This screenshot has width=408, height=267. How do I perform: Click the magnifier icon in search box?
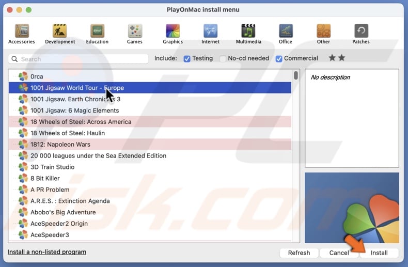tap(14, 59)
